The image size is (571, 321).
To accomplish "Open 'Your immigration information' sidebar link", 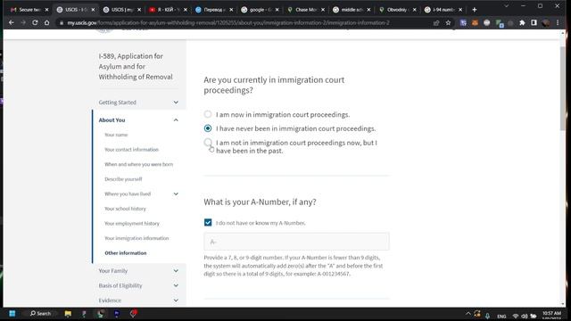I will click(137, 238).
